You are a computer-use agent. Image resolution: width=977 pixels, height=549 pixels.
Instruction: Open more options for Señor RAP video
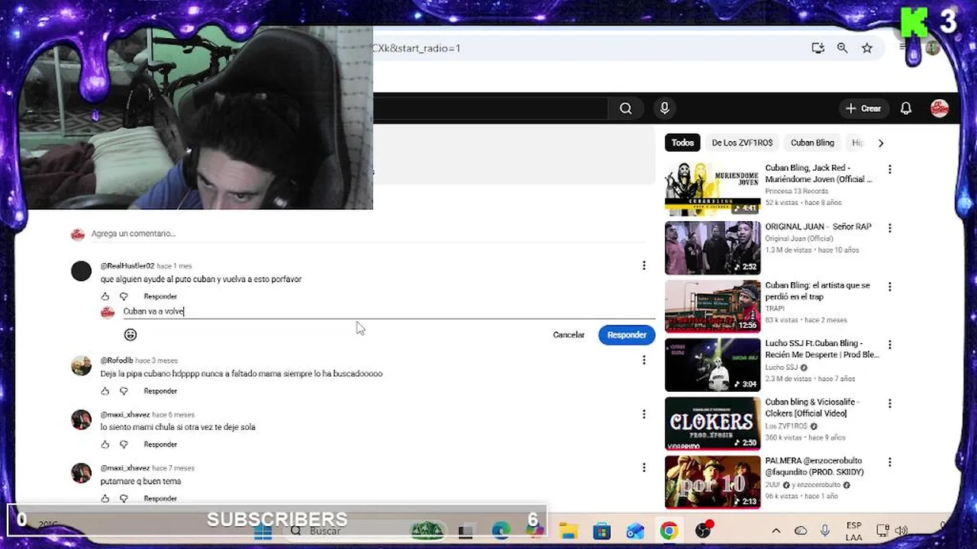(889, 228)
